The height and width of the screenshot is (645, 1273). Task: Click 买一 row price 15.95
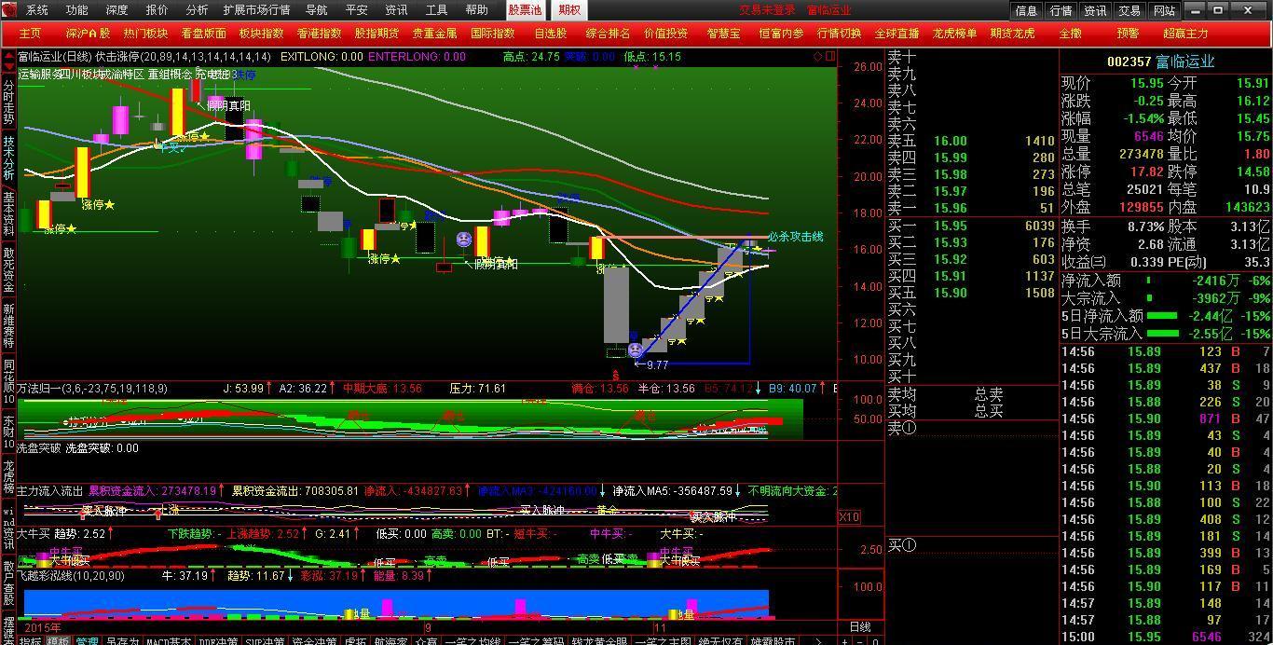951,226
